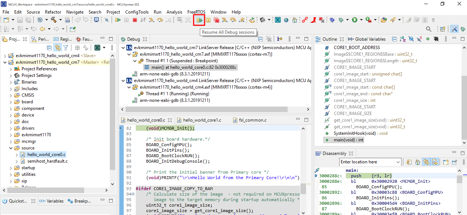Viewport: 467px width, 215px height.
Task: Expand the drivers folder
Action: pyautogui.click(x=11, y=128)
